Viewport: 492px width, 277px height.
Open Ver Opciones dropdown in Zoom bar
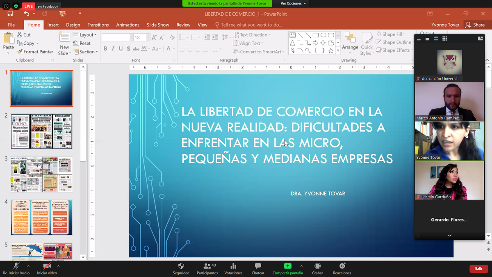[293, 3]
